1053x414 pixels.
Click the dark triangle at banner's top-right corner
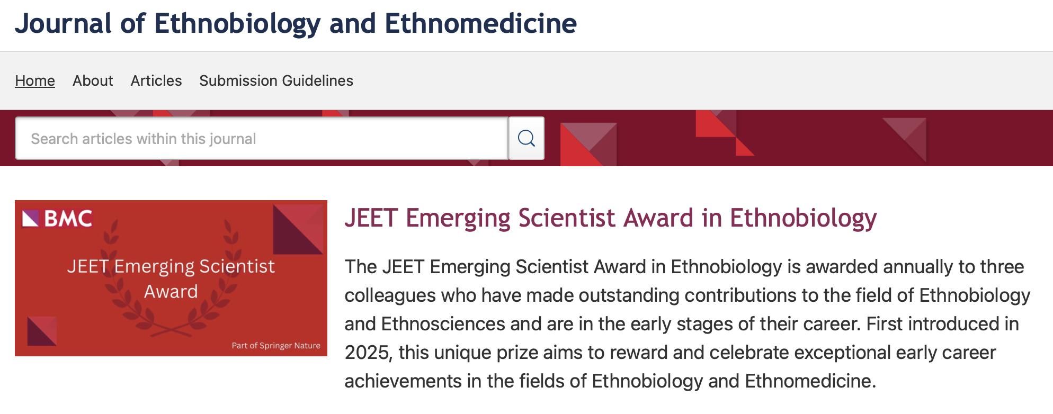pyautogui.click(x=298, y=230)
